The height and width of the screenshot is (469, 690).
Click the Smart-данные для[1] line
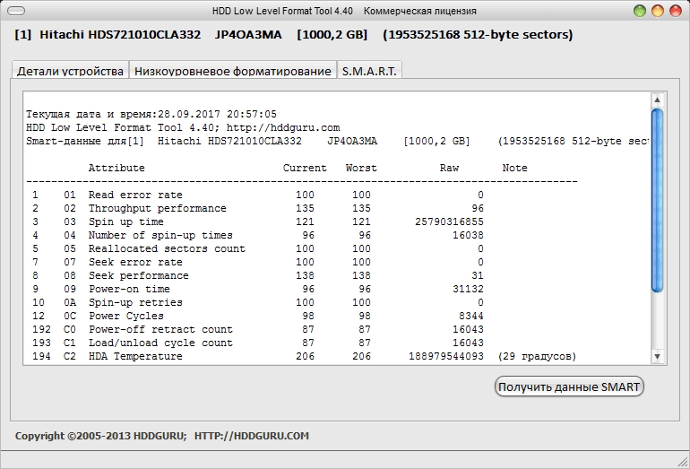pyautogui.click(x=337, y=141)
